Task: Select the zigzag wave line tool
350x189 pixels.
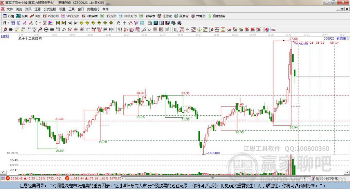Action: pos(149,29)
